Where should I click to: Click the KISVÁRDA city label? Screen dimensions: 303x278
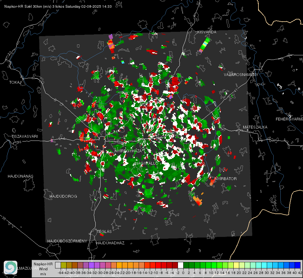(x=207, y=32)
